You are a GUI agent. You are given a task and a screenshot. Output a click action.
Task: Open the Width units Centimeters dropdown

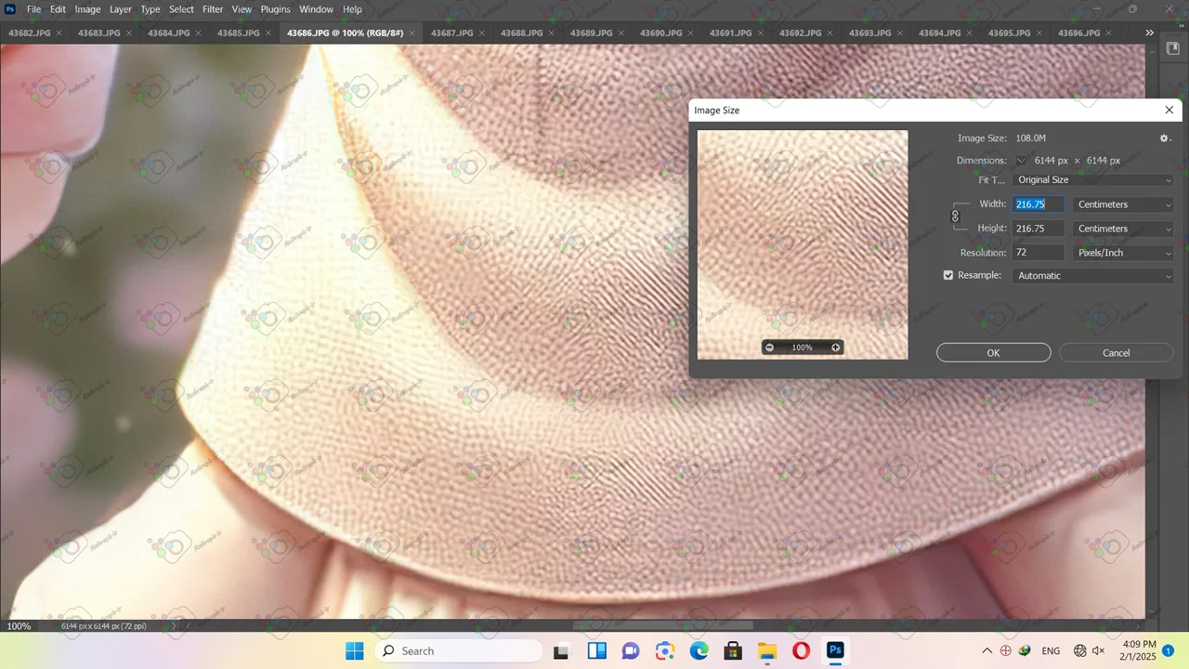1122,204
